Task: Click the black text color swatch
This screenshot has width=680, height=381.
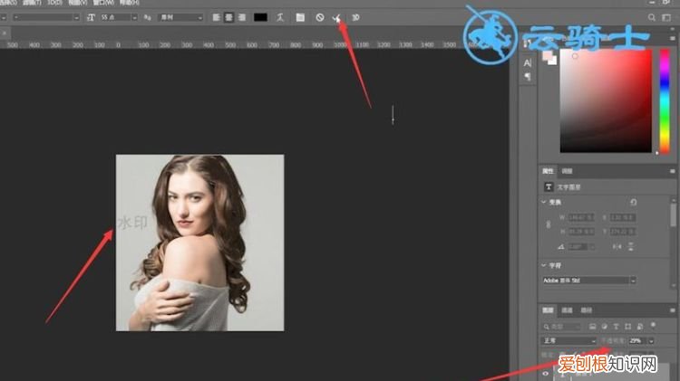Action: 261,17
